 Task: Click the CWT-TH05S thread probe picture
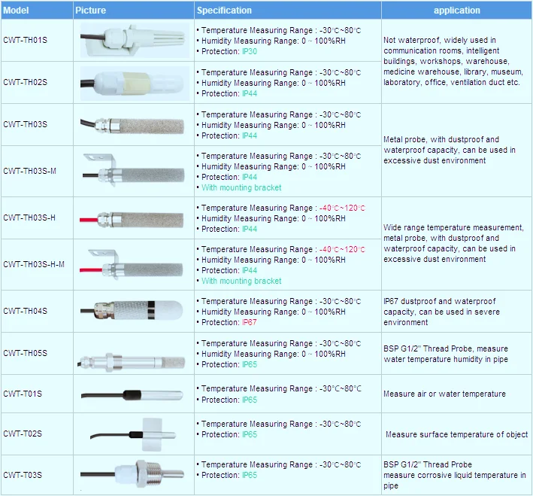[132, 362]
